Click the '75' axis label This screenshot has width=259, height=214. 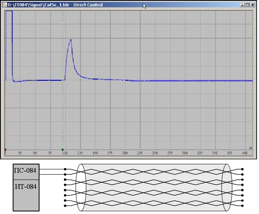pos(50,153)
